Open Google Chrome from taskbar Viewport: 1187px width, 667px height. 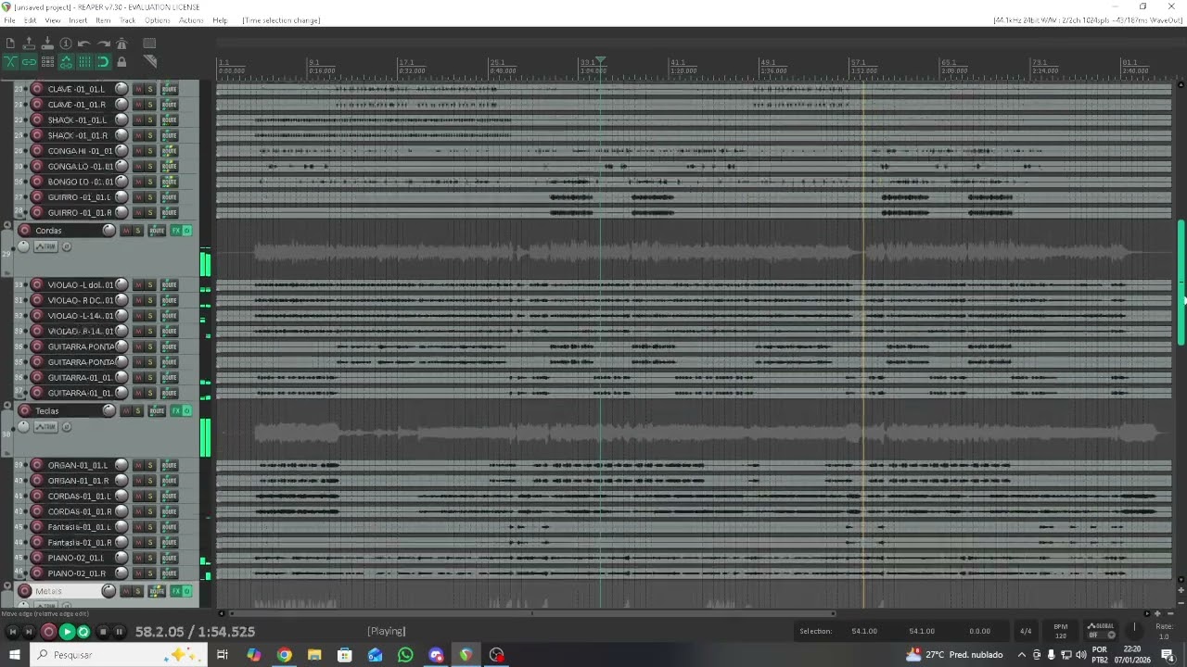(x=284, y=655)
